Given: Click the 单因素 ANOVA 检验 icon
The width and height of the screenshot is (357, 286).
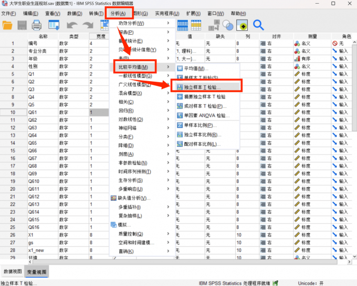Looking at the screenshot, I should pos(180,115).
